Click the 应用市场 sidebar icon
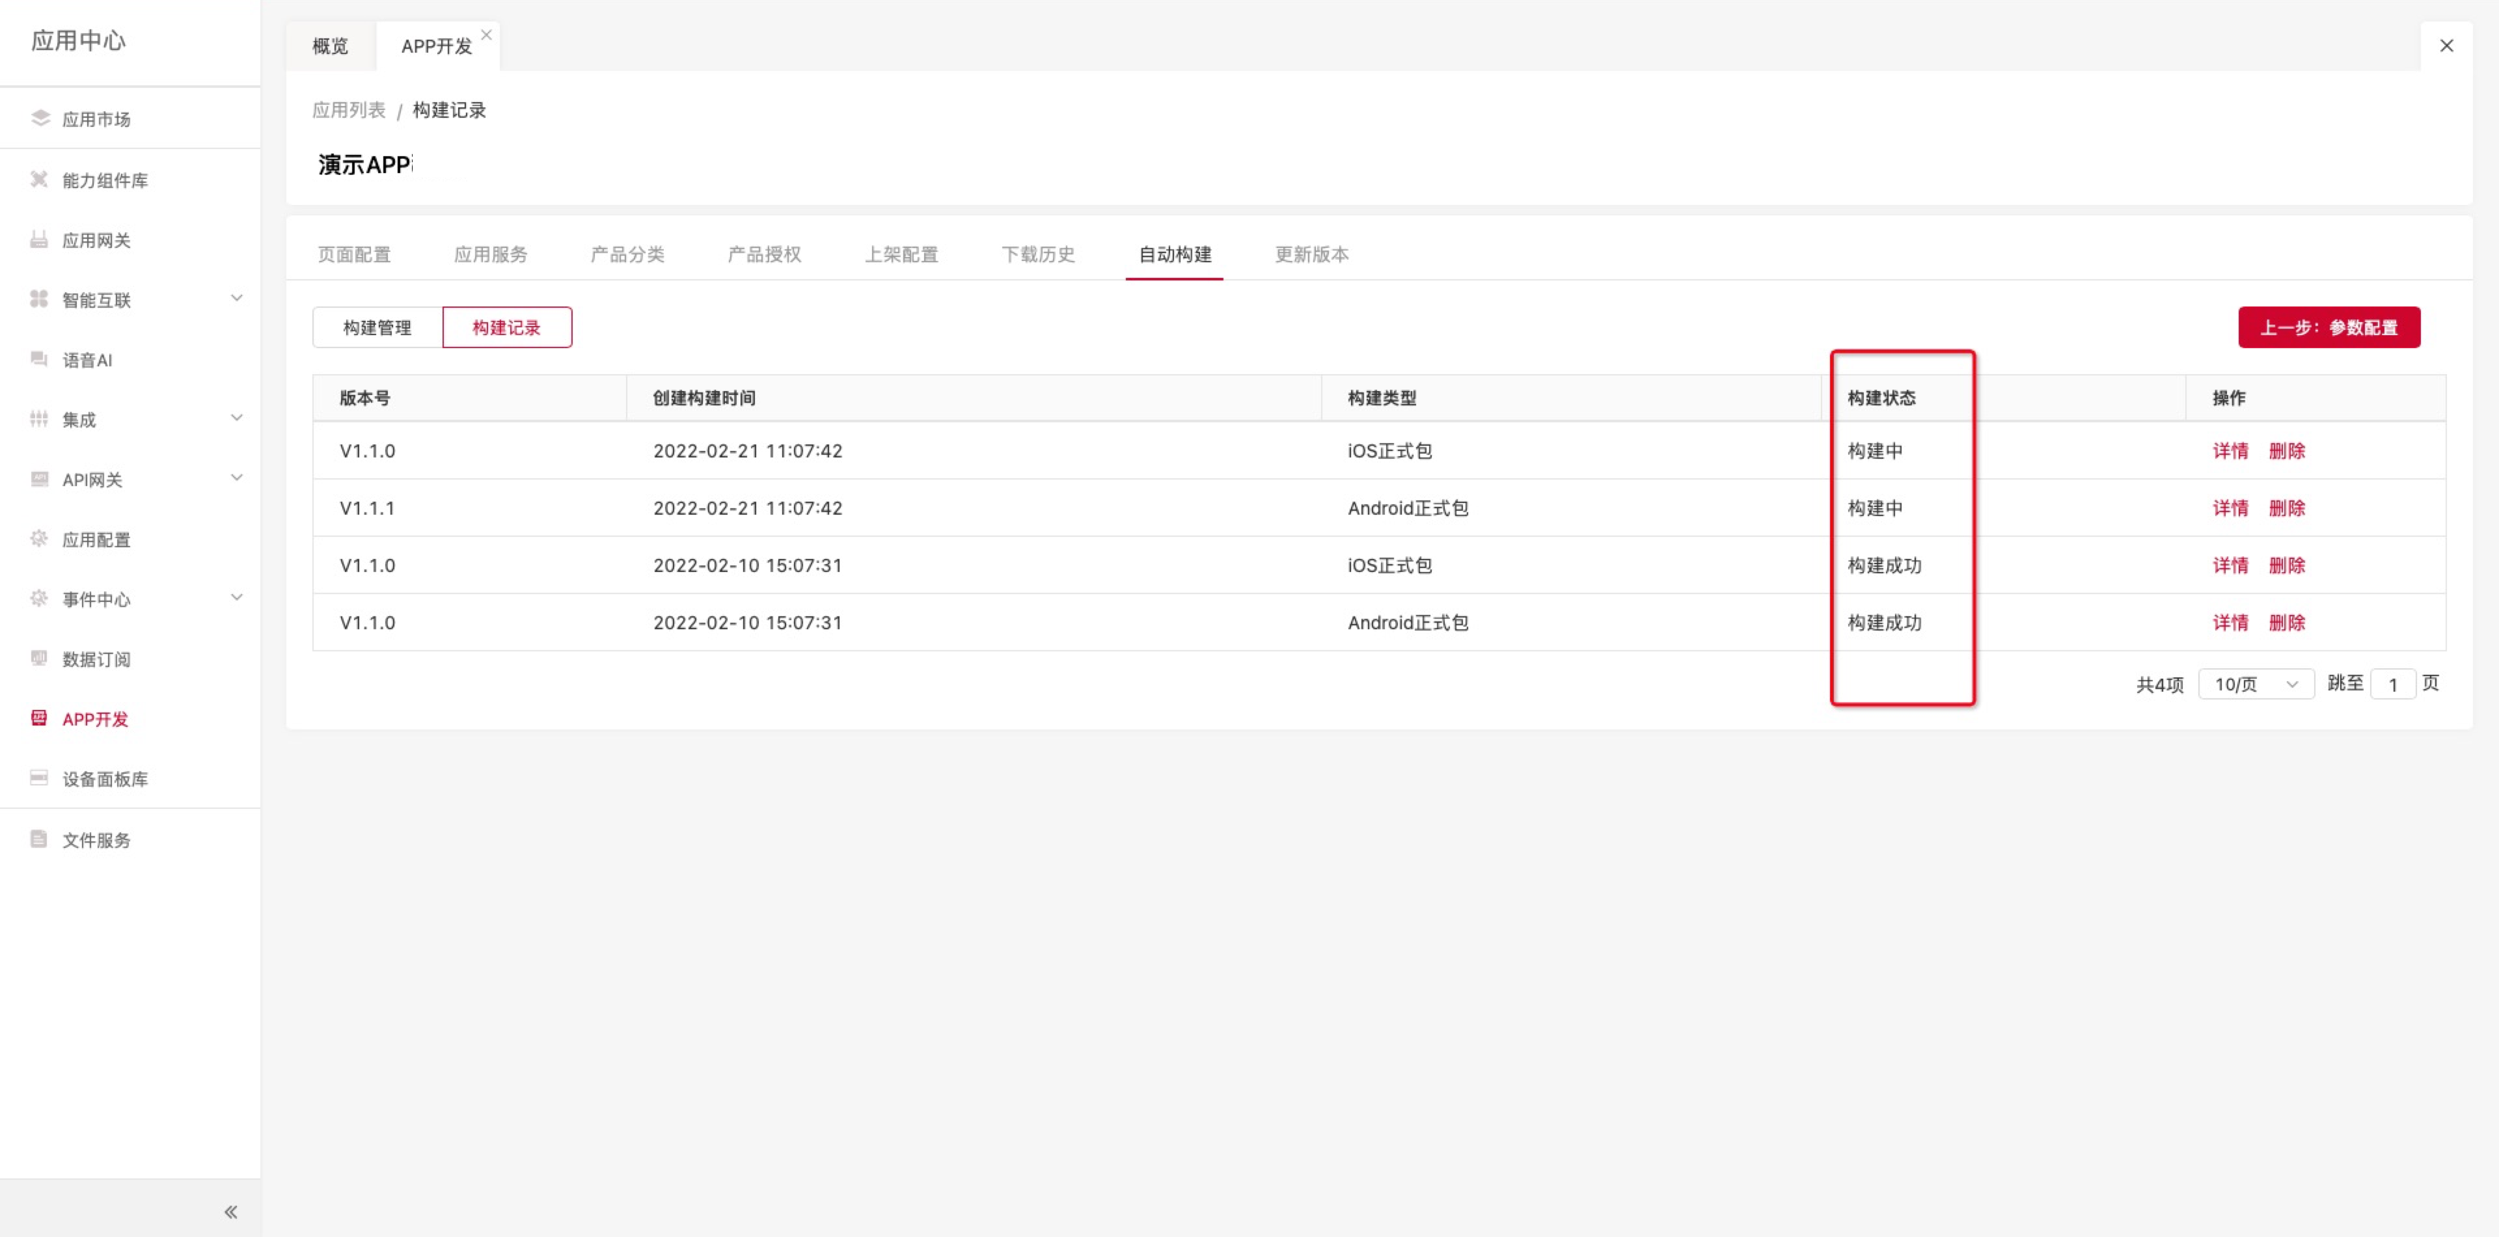This screenshot has width=2499, height=1237. (40, 118)
